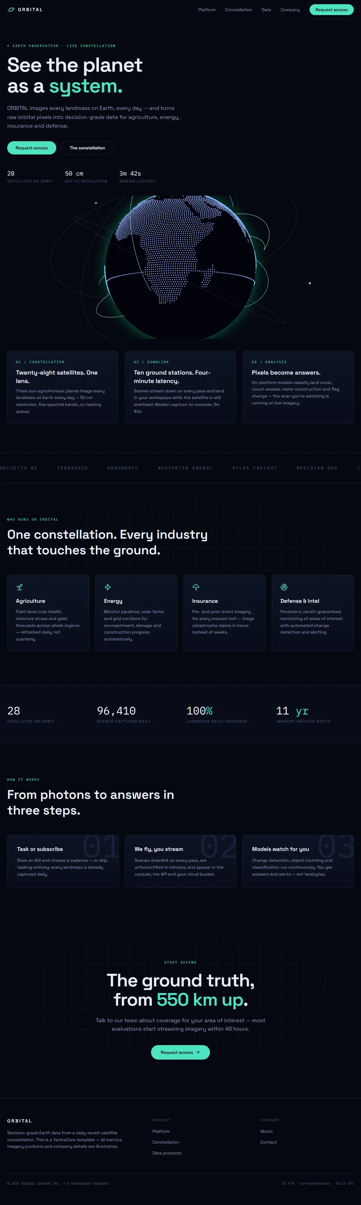Screen dimensions: 361x1205
Task: Open the Platform nav item
Action: [207, 9]
